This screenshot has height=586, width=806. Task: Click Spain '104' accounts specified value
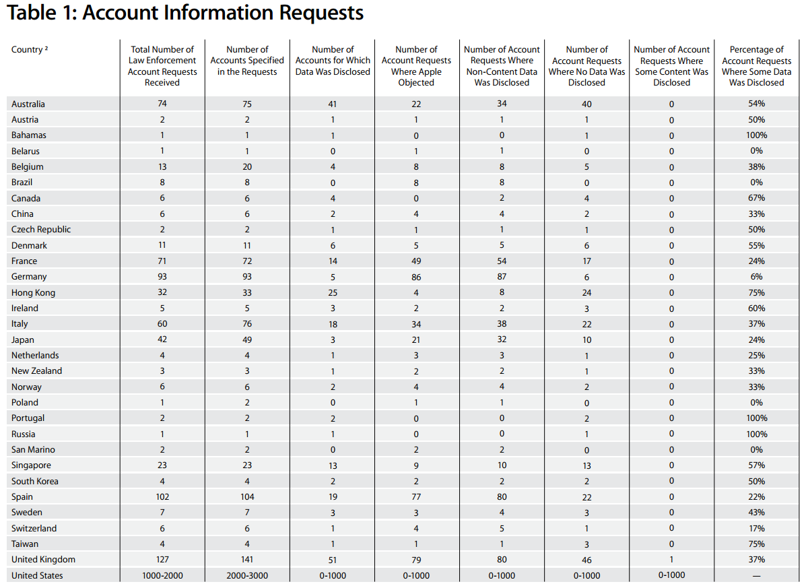246,496
